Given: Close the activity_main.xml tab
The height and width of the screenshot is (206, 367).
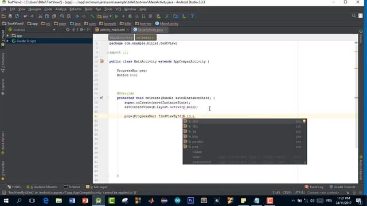Looking at the screenshot, I should [x=127, y=30].
